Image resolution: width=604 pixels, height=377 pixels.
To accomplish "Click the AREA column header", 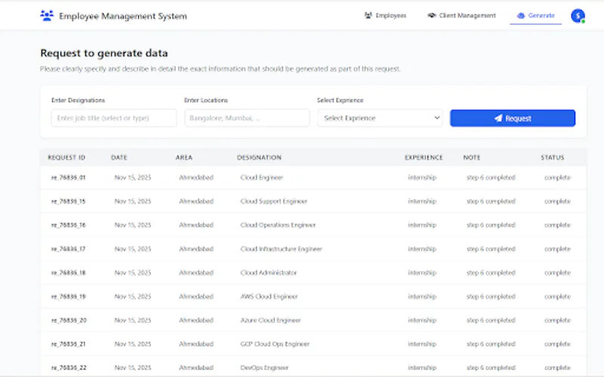I will click(x=184, y=158).
